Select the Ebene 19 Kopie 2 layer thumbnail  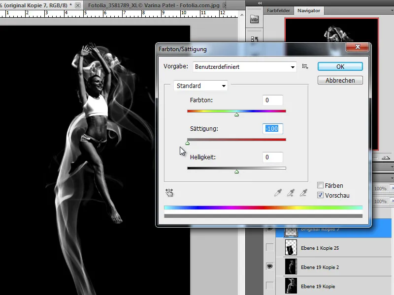point(291,266)
